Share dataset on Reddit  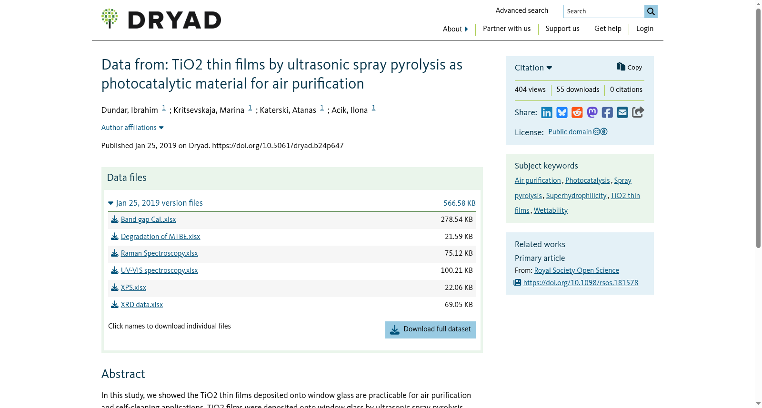coord(577,112)
